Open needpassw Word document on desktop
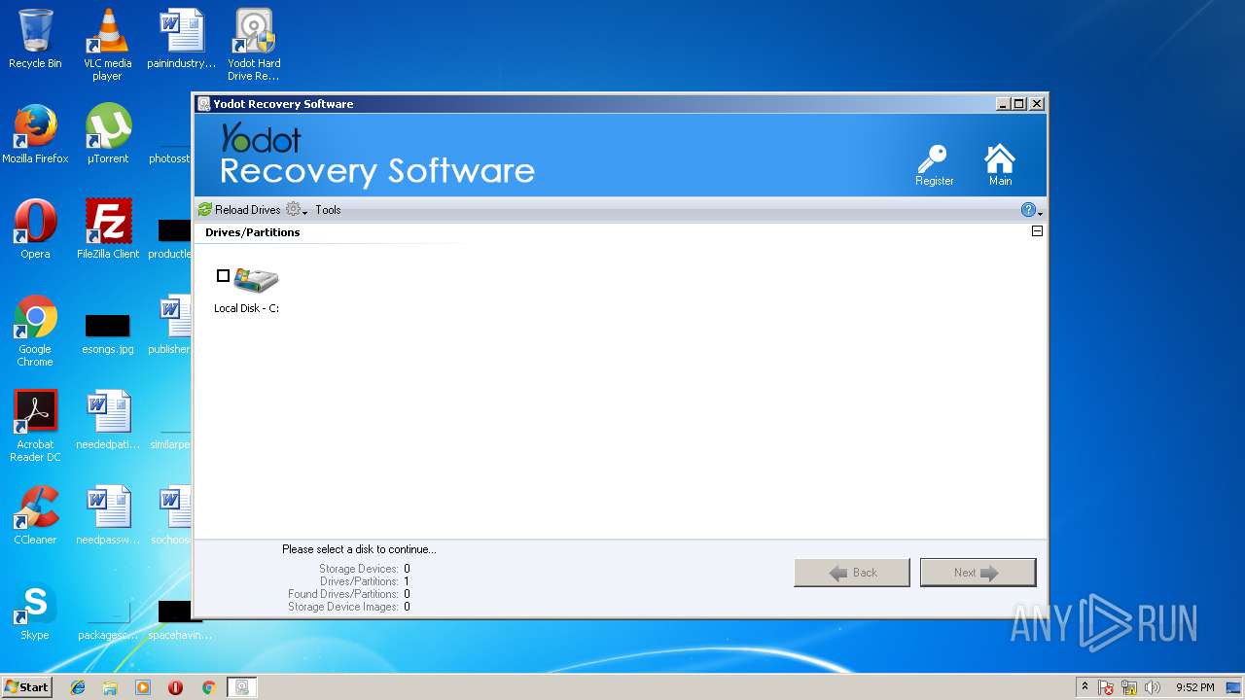 108,515
